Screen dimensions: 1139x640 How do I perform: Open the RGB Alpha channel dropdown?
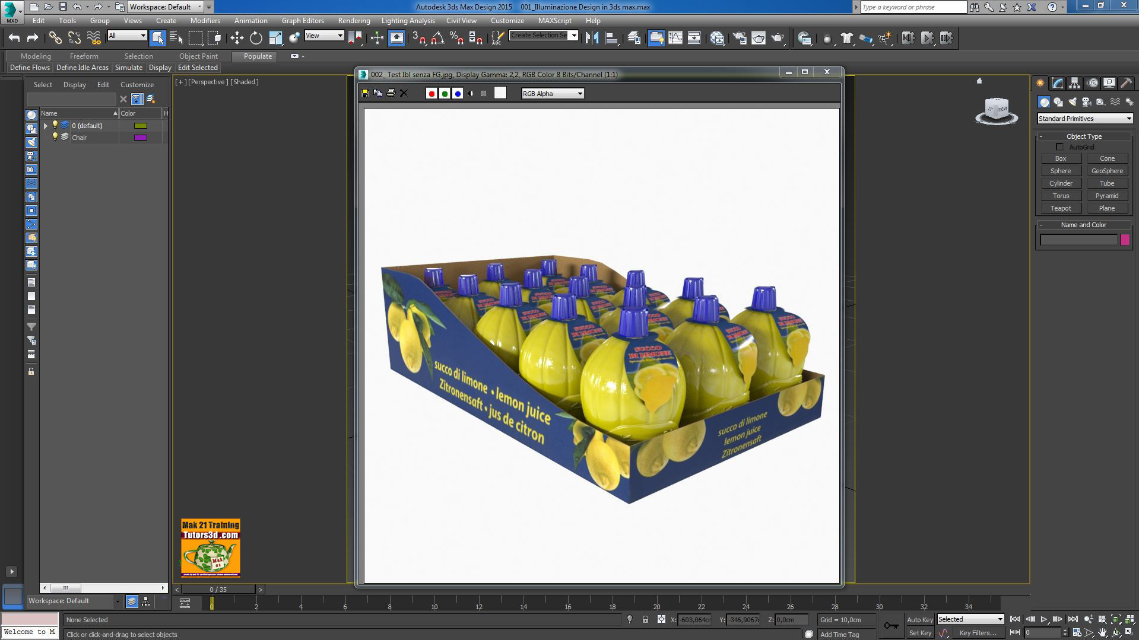click(553, 93)
